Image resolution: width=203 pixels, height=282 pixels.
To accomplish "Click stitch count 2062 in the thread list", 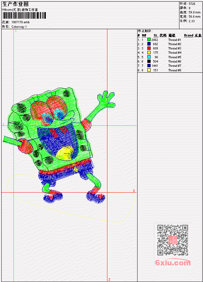I will tap(155, 40).
